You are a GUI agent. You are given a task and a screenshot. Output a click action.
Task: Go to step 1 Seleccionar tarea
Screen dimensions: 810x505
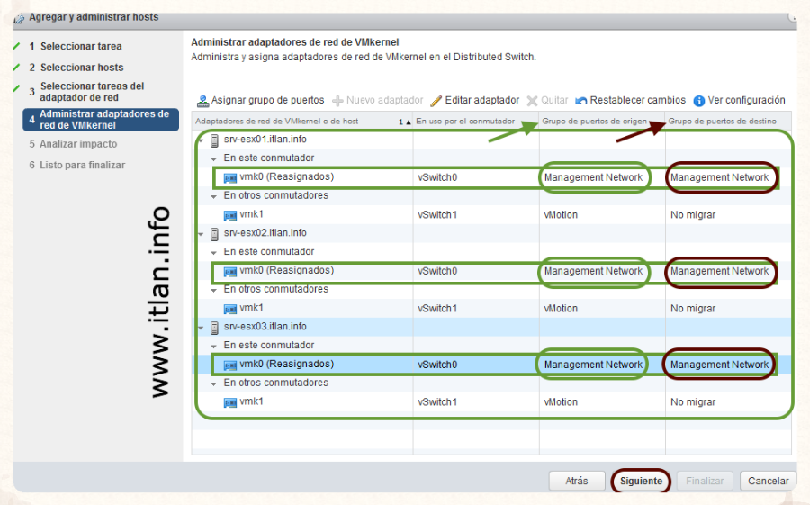tap(81, 46)
